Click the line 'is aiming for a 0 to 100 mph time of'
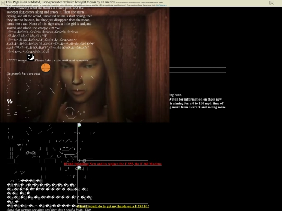The width and height of the screenshot is (282, 211). pos(196,103)
